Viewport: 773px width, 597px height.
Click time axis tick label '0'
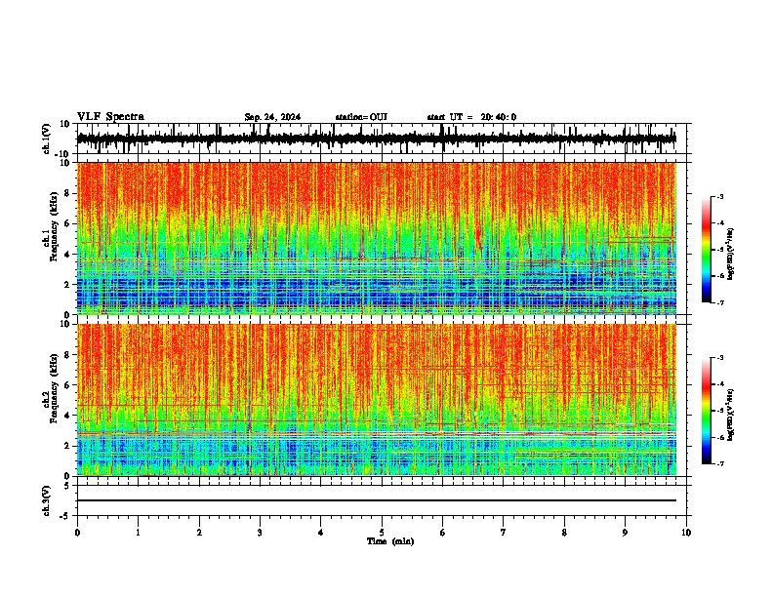point(77,533)
